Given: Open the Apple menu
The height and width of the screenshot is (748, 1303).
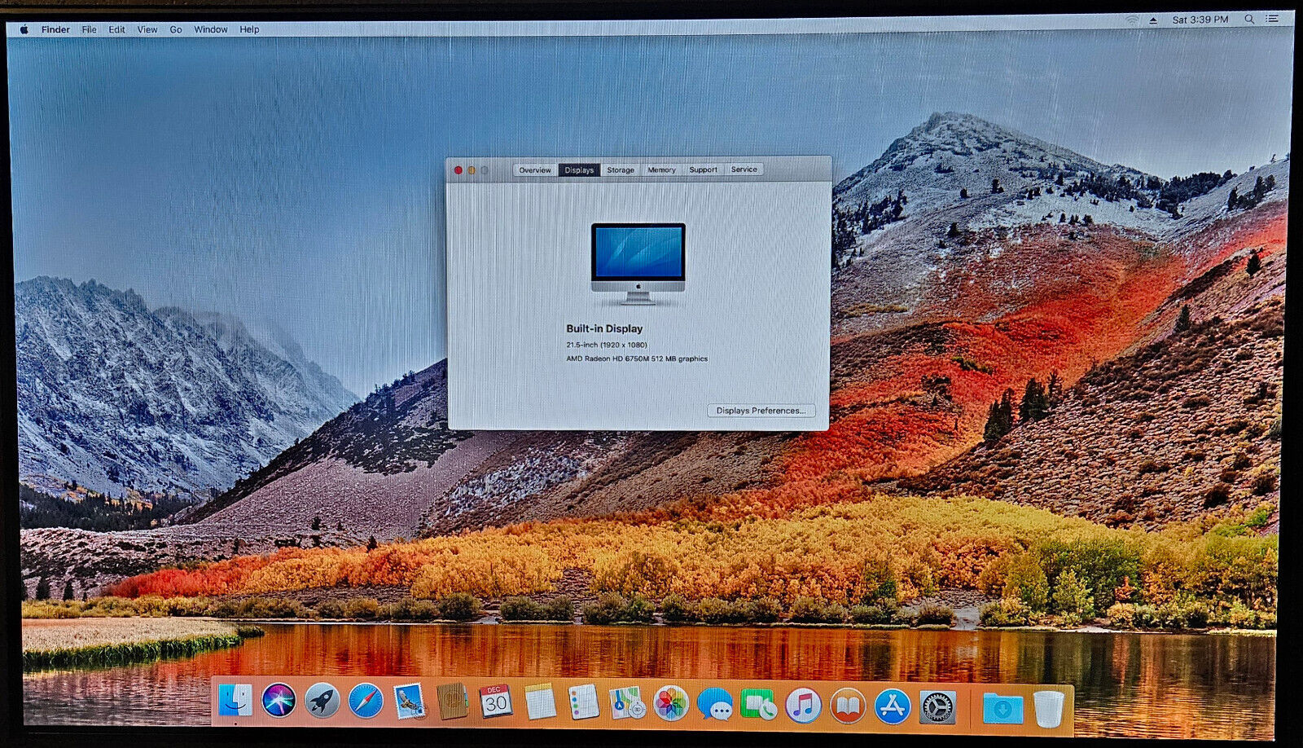Looking at the screenshot, I should click(x=24, y=29).
